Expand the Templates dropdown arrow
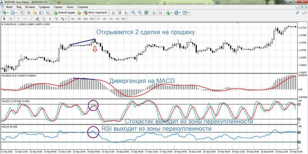 pos(188,13)
